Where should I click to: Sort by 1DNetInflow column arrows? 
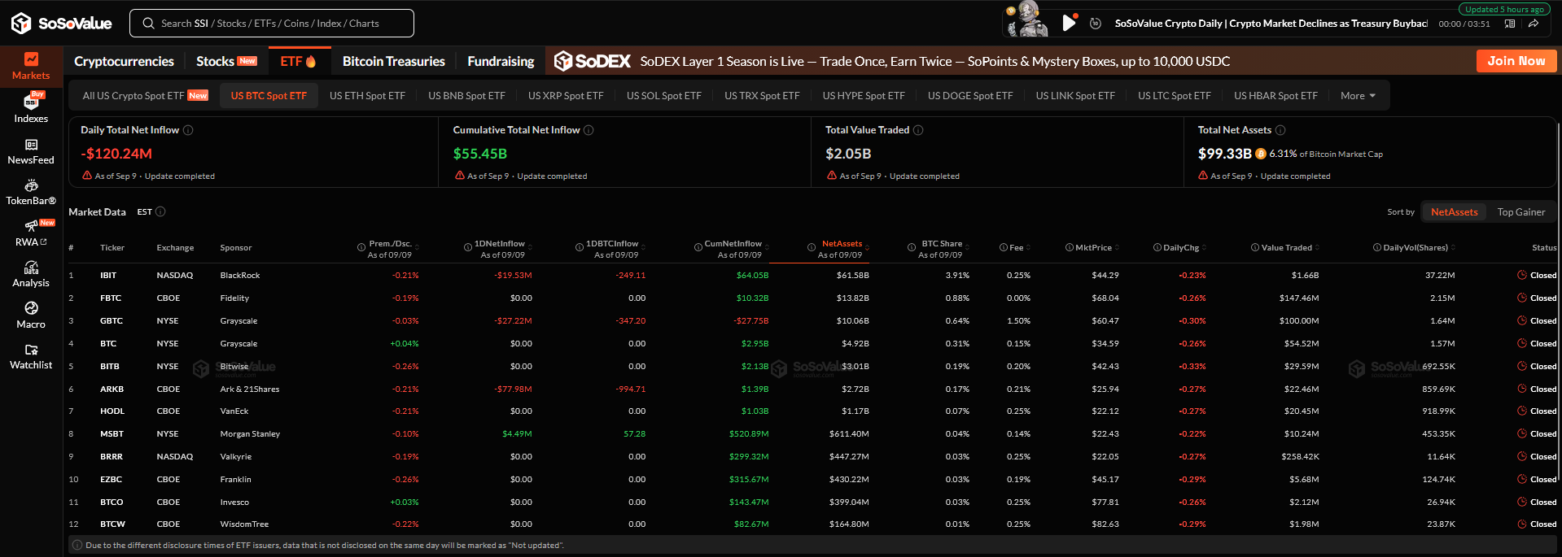click(x=528, y=247)
